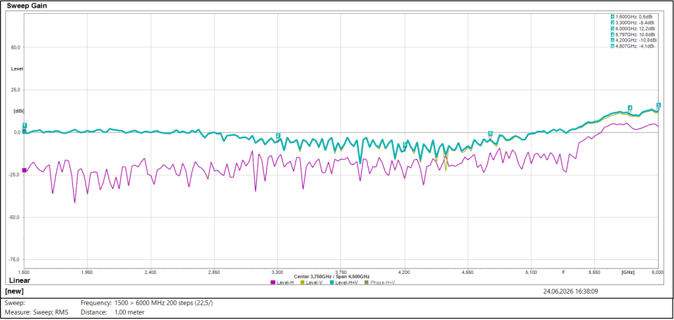
Task: Click the 'Distance: 1,00 meter' text
Action: point(113,312)
